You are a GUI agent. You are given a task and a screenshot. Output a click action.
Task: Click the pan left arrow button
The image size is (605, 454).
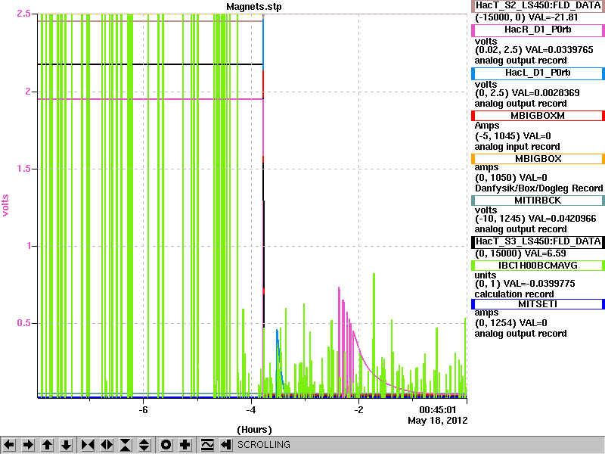point(10,445)
